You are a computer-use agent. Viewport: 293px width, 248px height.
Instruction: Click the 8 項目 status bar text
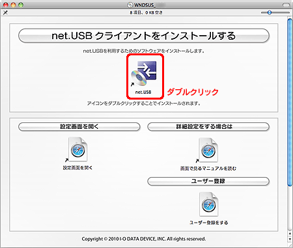click(146, 12)
